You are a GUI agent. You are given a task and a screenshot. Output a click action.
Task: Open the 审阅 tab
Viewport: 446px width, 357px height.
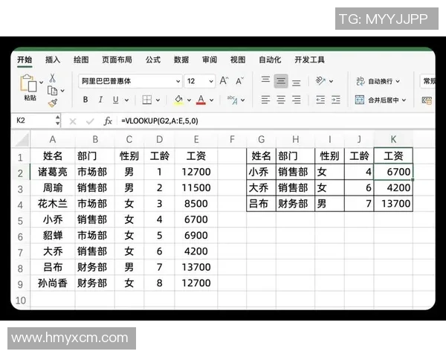click(210, 59)
